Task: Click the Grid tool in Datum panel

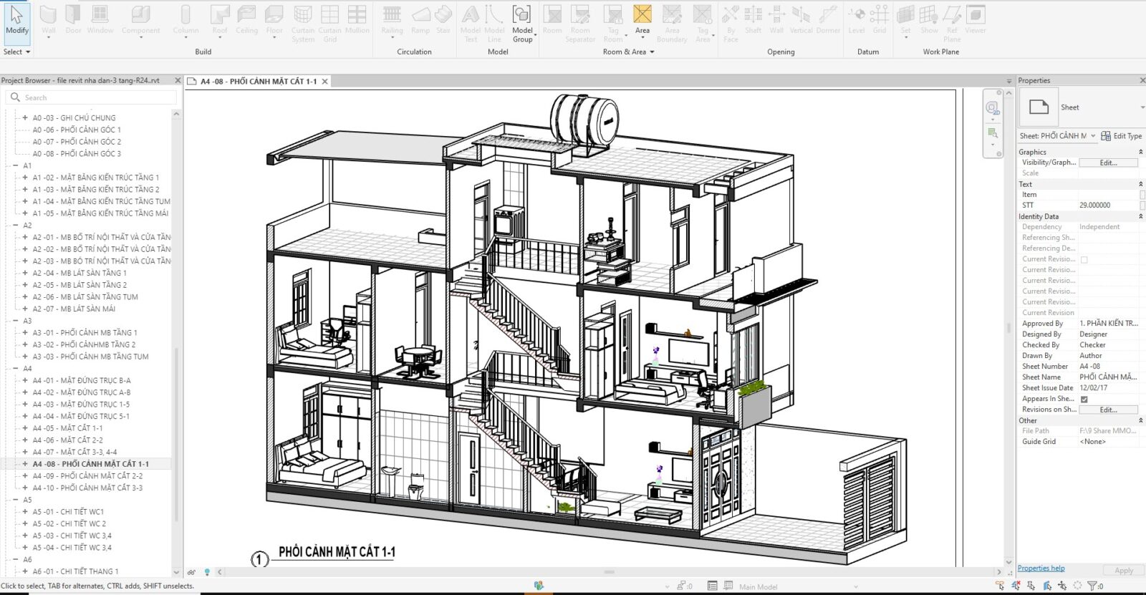Action: pyautogui.click(x=880, y=19)
